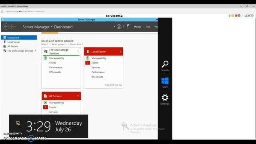Viewport: 256px width, 144px height.
Task: Click network icon on the clock overlay
Action: tap(18, 123)
